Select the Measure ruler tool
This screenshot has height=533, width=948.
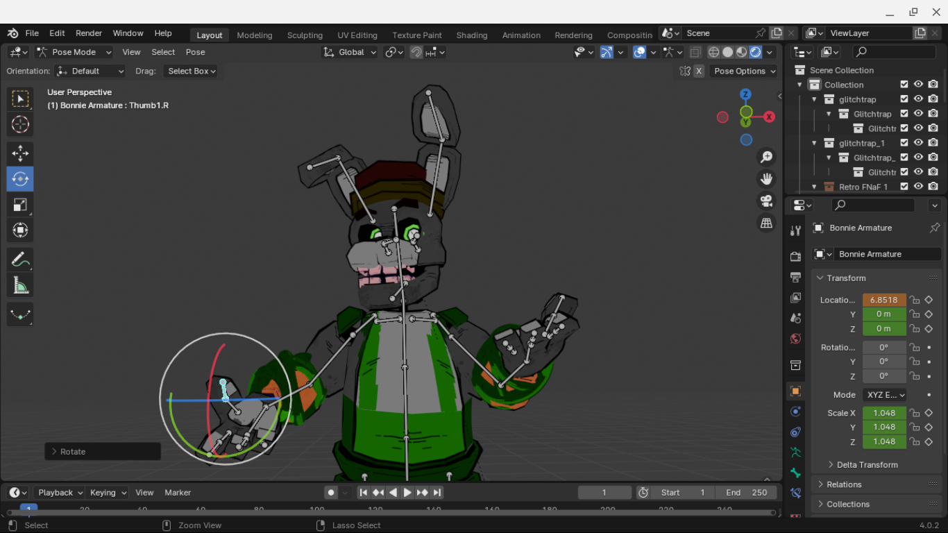(x=20, y=285)
